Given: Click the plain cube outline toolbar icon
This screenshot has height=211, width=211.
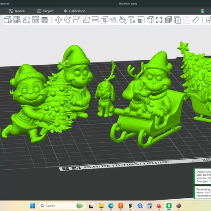Looking at the screenshot, I should pyautogui.click(x=150, y=20).
